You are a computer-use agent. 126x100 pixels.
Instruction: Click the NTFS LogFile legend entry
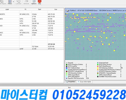click(72, 66)
